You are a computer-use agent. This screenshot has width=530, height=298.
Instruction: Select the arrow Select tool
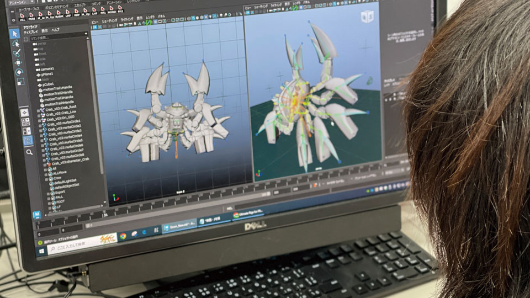pos(15,34)
